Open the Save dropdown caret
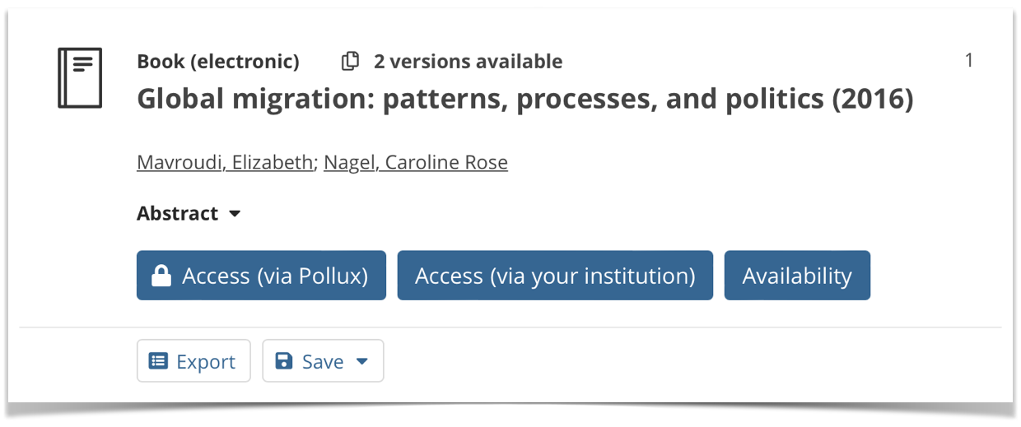The height and width of the screenshot is (427, 1021). [361, 361]
